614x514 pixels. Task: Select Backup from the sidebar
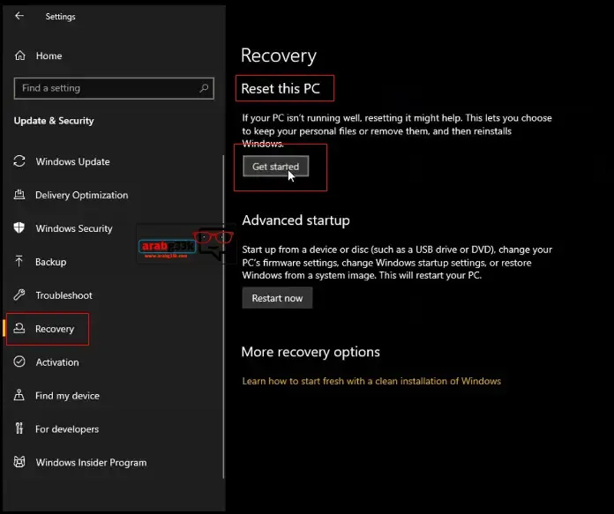[x=51, y=262]
